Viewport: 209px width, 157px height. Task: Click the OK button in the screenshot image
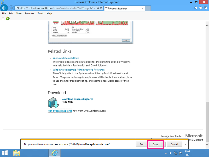tap(126, 41)
